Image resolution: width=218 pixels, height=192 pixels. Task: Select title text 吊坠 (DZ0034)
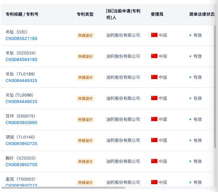coord(21,53)
